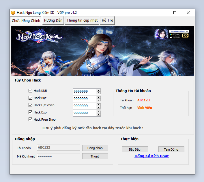Click the Mã Kích hoạt password field
This screenshot has width=204, height=182.
pos(58,156)
